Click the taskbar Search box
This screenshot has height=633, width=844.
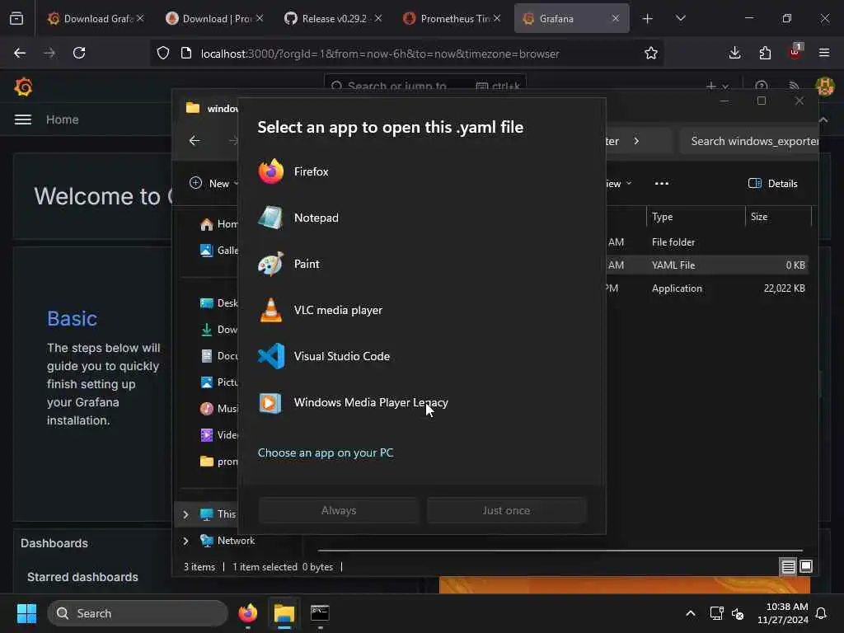point(138,613)
